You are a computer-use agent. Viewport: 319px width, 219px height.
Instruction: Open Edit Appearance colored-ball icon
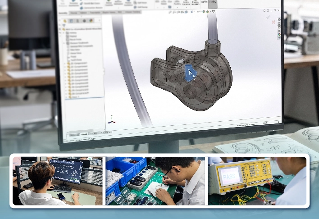coord(204,12)
